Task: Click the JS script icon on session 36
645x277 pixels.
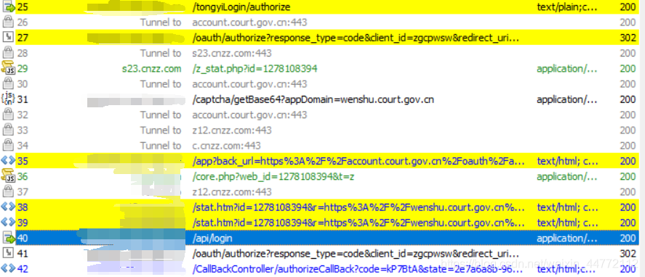Action: (8, 176)
